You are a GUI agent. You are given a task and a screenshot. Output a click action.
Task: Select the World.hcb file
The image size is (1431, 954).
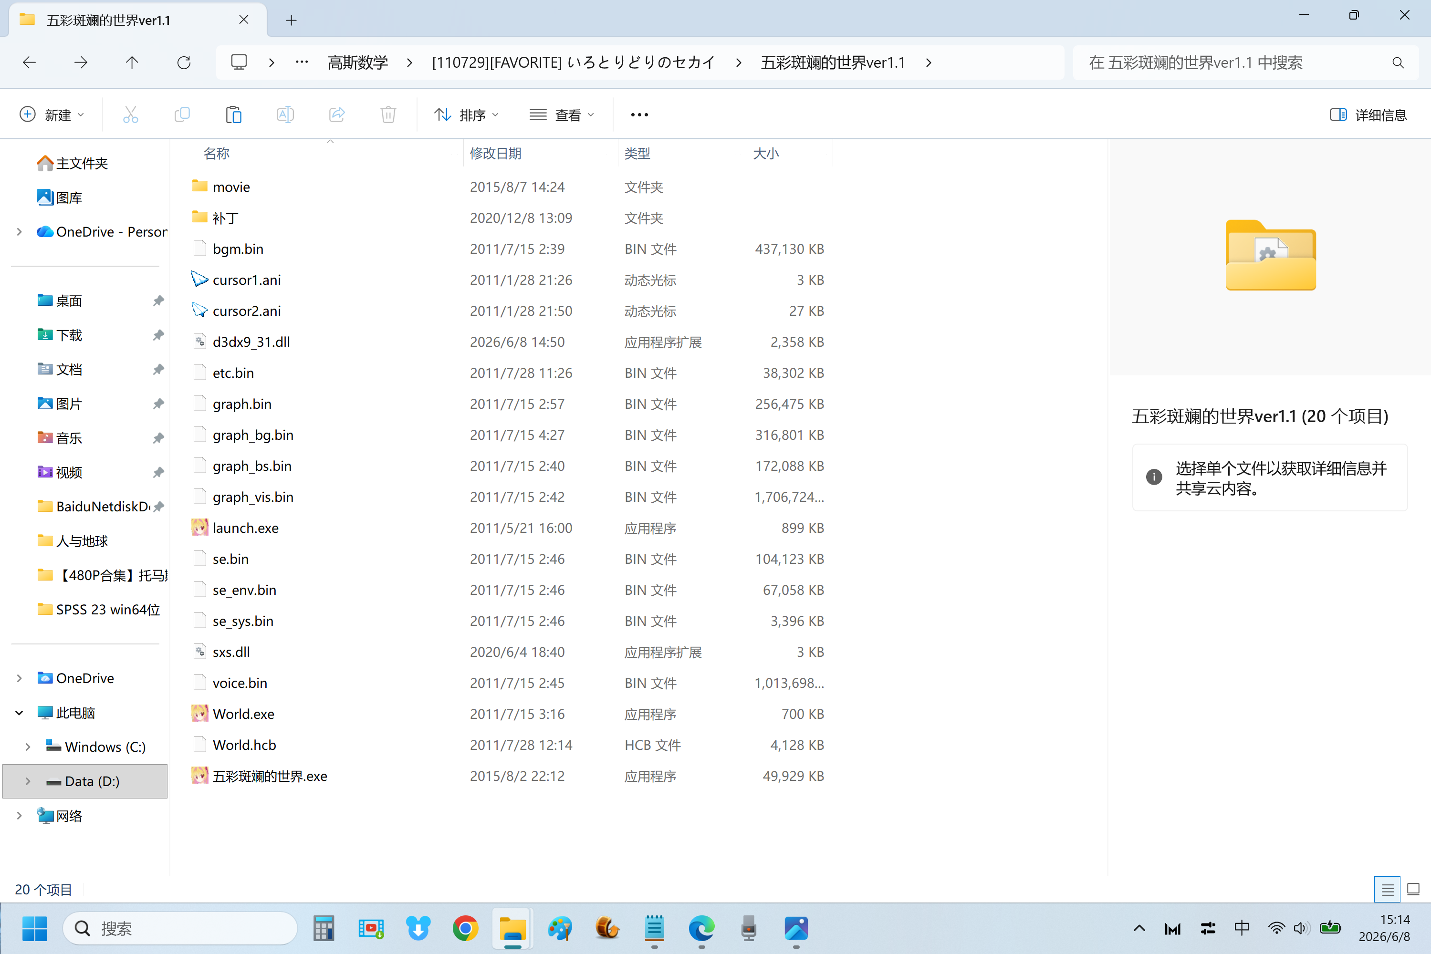click(244, 745)
